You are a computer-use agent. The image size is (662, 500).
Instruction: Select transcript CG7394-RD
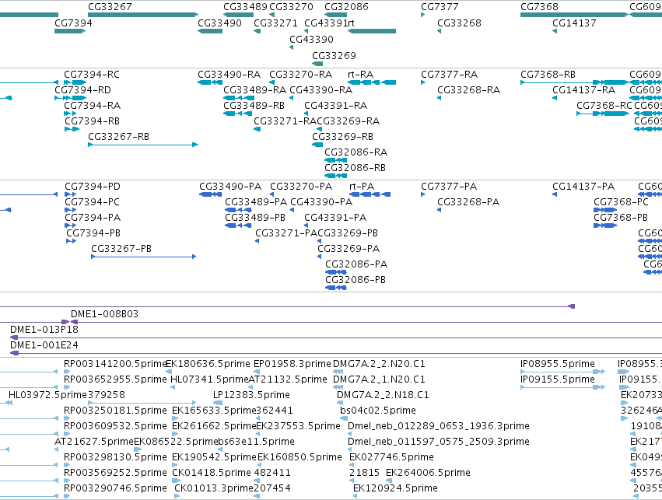pos(71,98)
